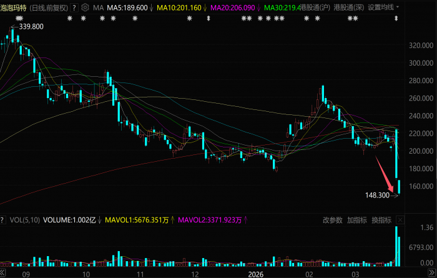This screenshot has height=278, width=437.
Task: Click the MA indicator label
Action: 98,7
